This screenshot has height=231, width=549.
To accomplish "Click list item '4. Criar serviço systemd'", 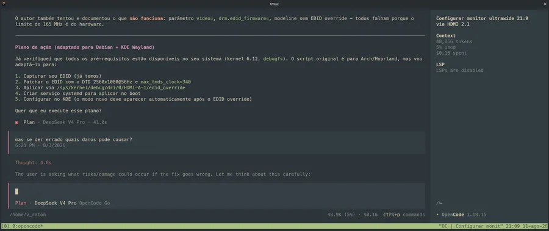I will (x=77, y=94).
